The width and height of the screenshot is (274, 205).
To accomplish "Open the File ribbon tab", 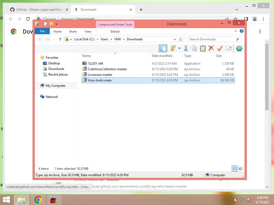I will 42,31.
